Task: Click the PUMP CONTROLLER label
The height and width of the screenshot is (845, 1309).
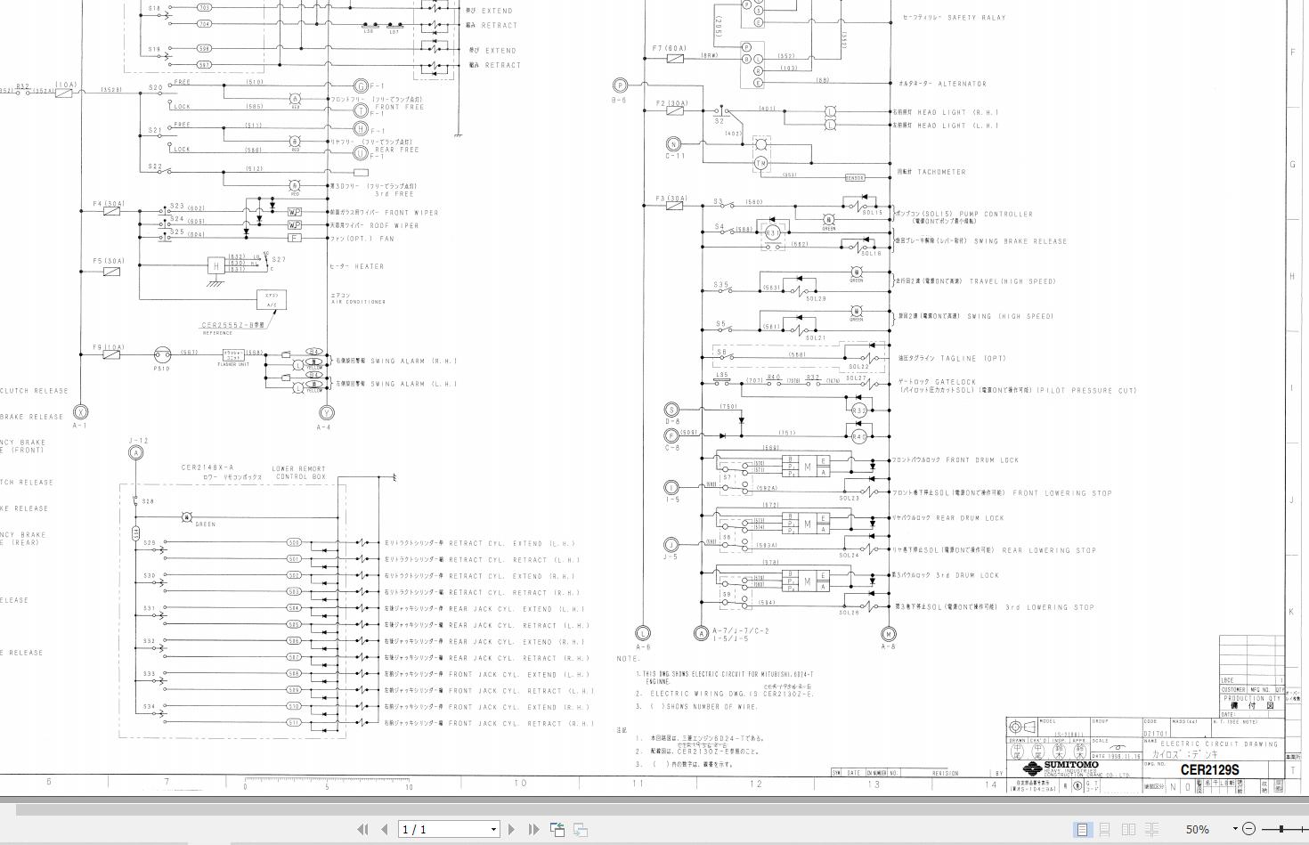Action: coord(996,214)
